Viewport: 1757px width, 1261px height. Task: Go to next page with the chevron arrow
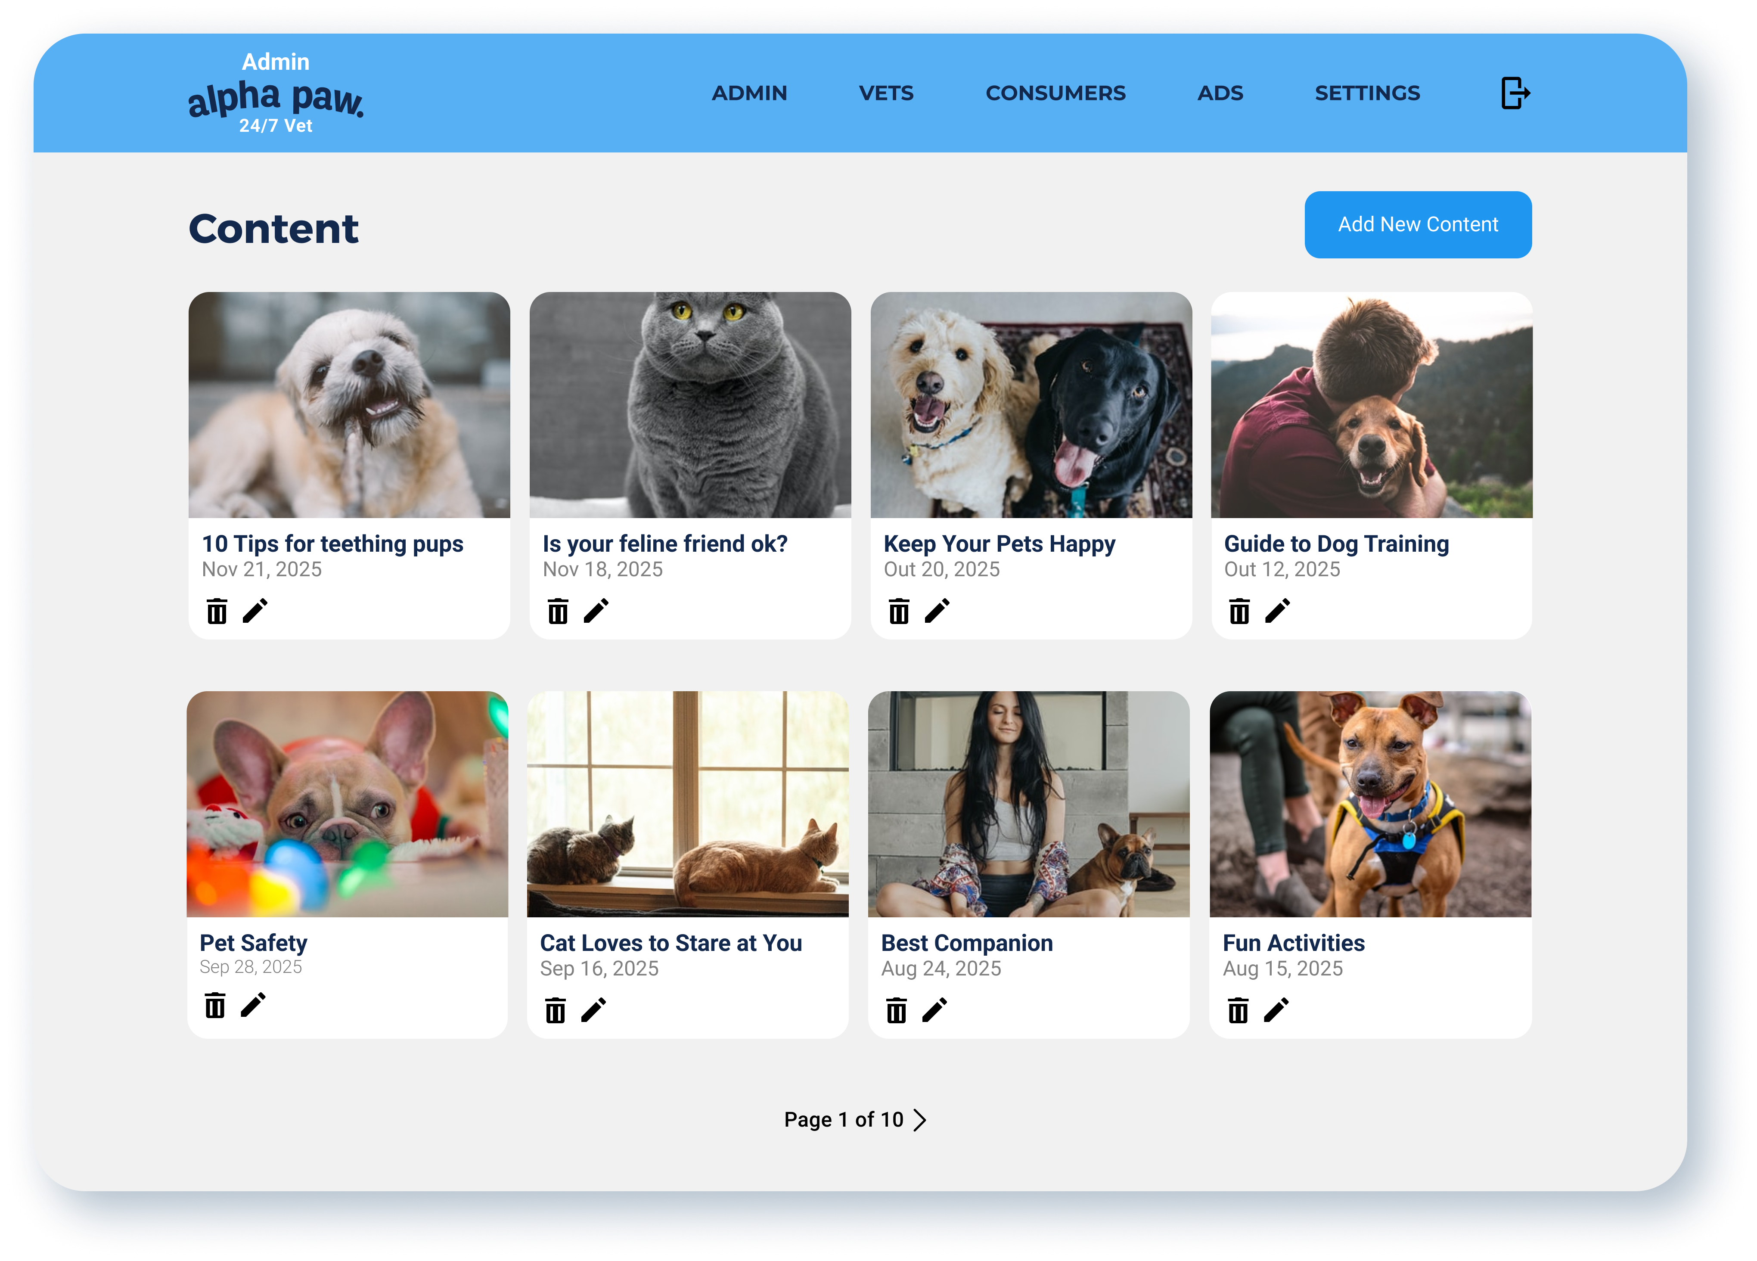pyautogui.click(x=919, y=1120)
